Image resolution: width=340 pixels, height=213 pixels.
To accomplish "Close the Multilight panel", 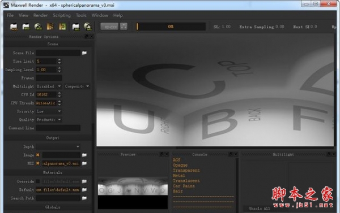I will pyautogui.click(x=334, y=154).
